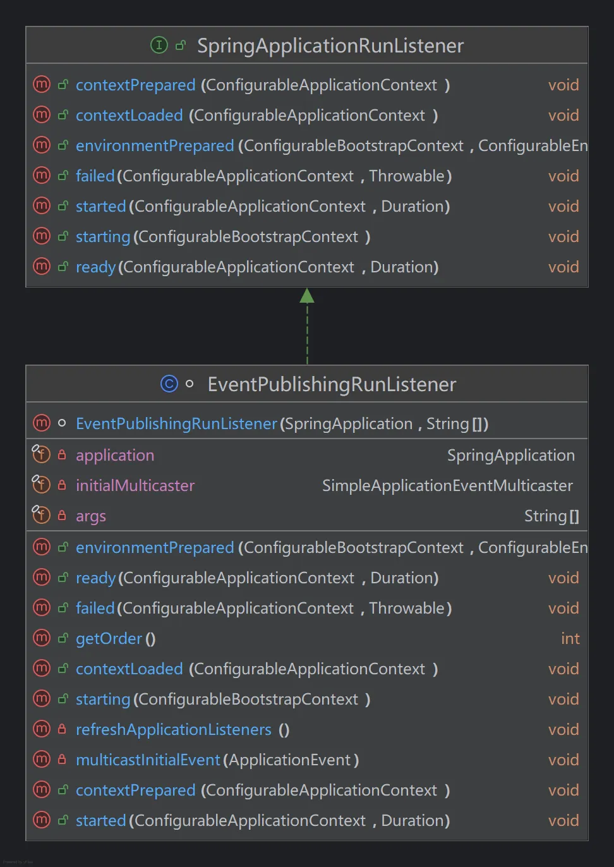The image size is (614, 867).
Task: Click method icon of started in EventPublishingRunListener
Action: (x=42, y=820)
